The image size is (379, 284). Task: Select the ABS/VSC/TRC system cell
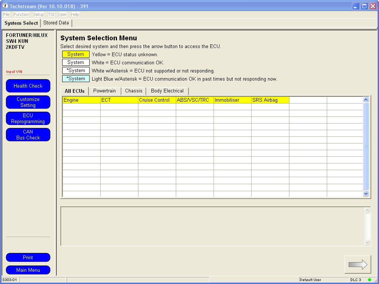195,100
